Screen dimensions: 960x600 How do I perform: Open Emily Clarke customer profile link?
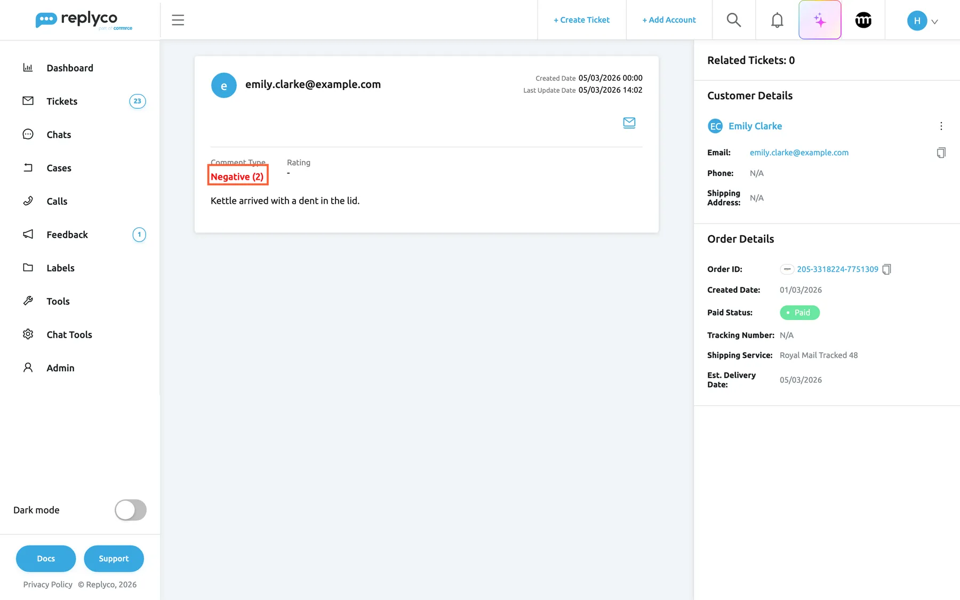[x=755, y=126]
